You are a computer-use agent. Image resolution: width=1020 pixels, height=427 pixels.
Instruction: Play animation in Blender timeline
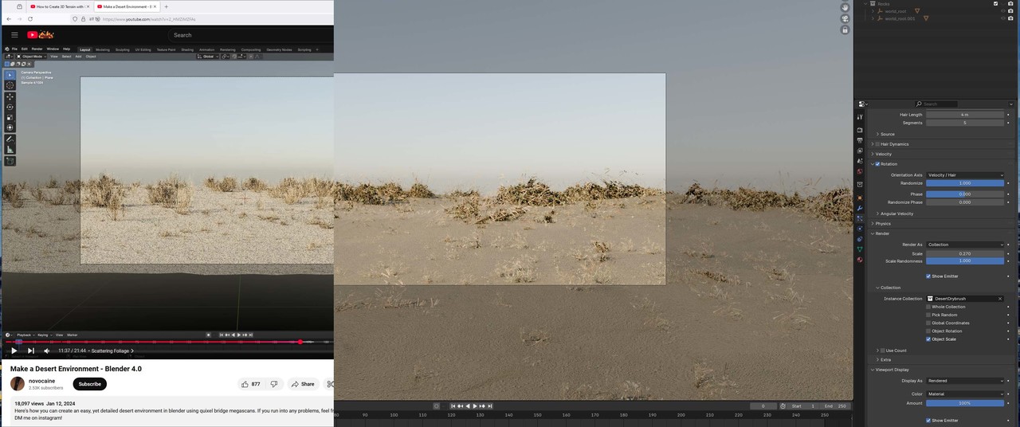point(474,406)
